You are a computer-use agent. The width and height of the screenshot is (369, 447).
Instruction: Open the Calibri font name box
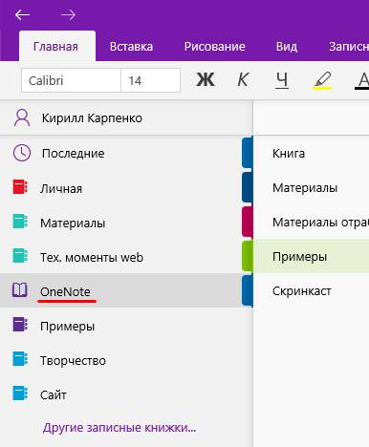click(x=72, y=80)
